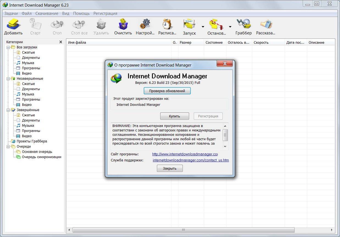
Task: Select Видео under Все загрузки
Action: (27, 73)
